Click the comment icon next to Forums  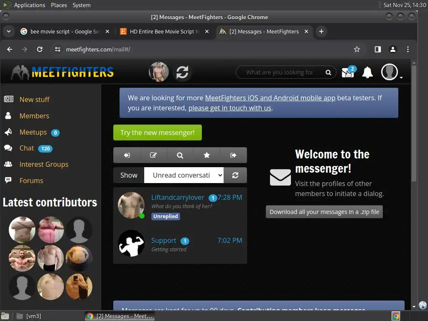pos(8,180)
